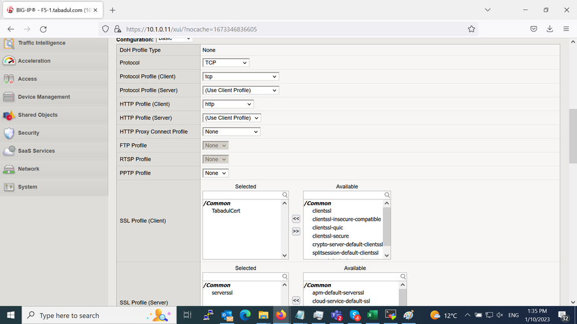Select TabadulCert in the Selected list
Screen dimensions: 577x324
226,211
